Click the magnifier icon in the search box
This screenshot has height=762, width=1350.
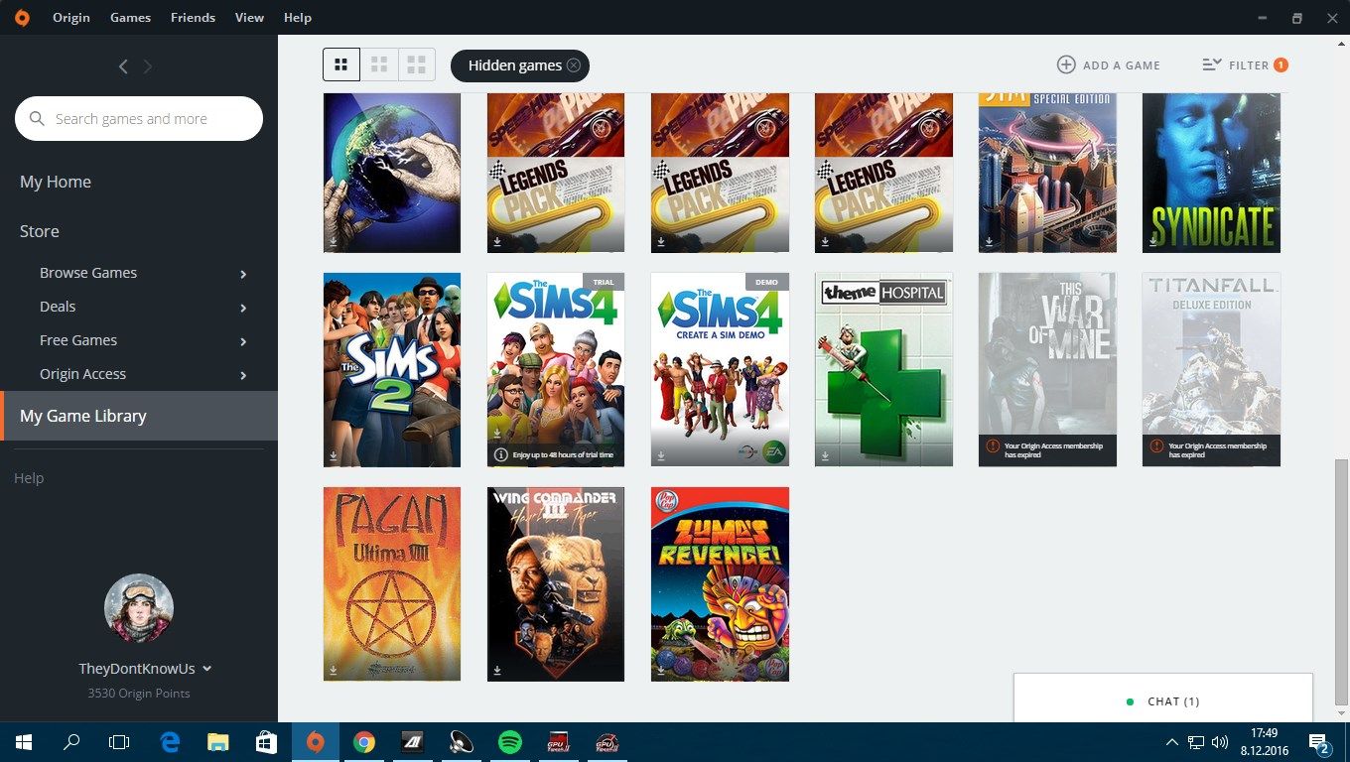point(37,119)
